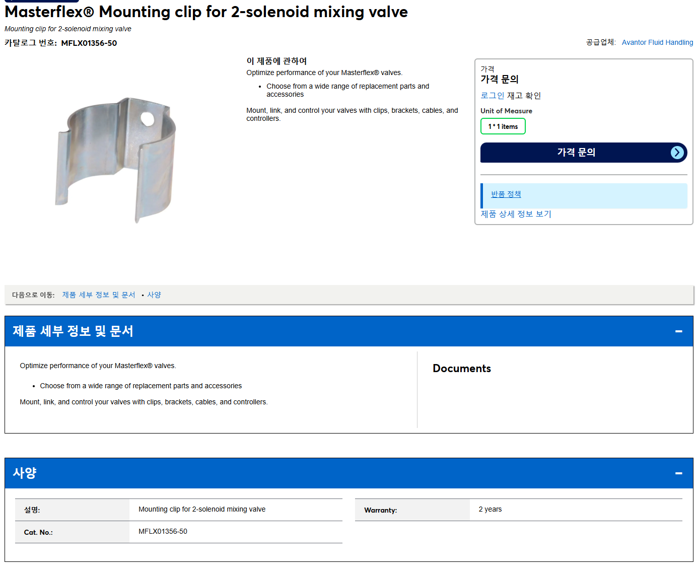
Task: Click the 가격 문의 price inquiry button
Action: [x=584, y=153]
